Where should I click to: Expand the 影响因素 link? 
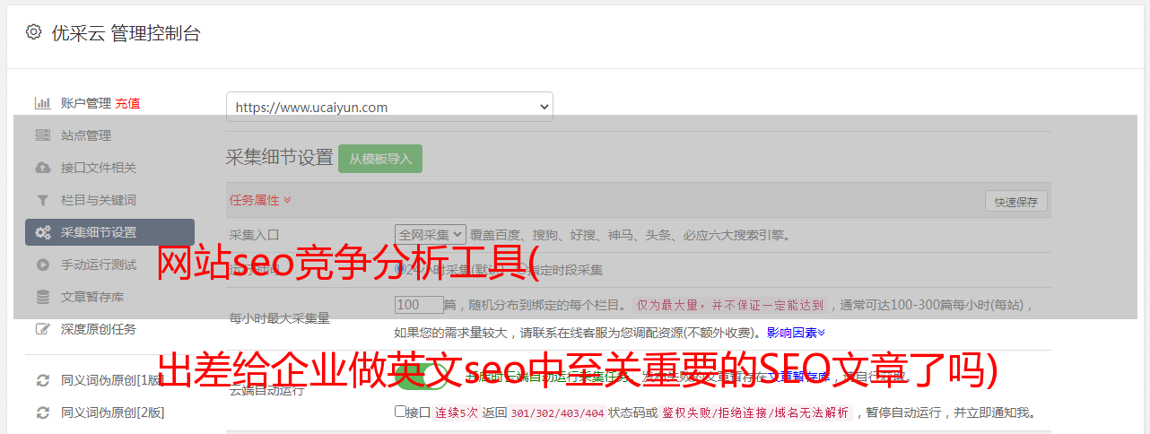(x=796, y=333)
